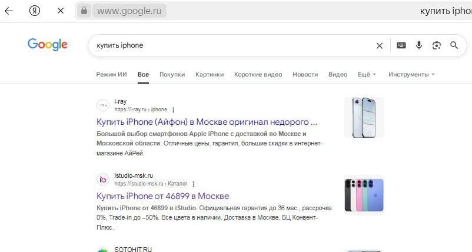
Task: Open three-dot menu for istudio-msk result
Action: click(x=193, y=184)
